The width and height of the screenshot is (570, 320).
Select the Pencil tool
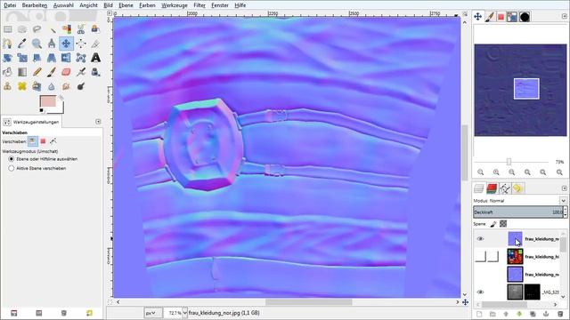(x=37, y=72)
